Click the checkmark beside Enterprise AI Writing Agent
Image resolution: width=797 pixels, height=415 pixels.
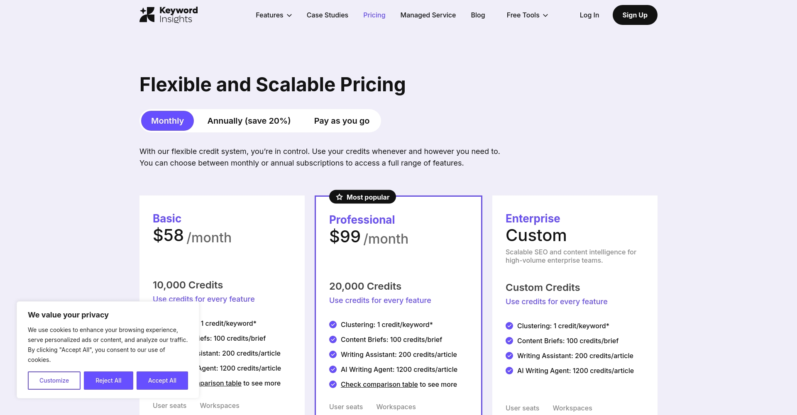509,371
